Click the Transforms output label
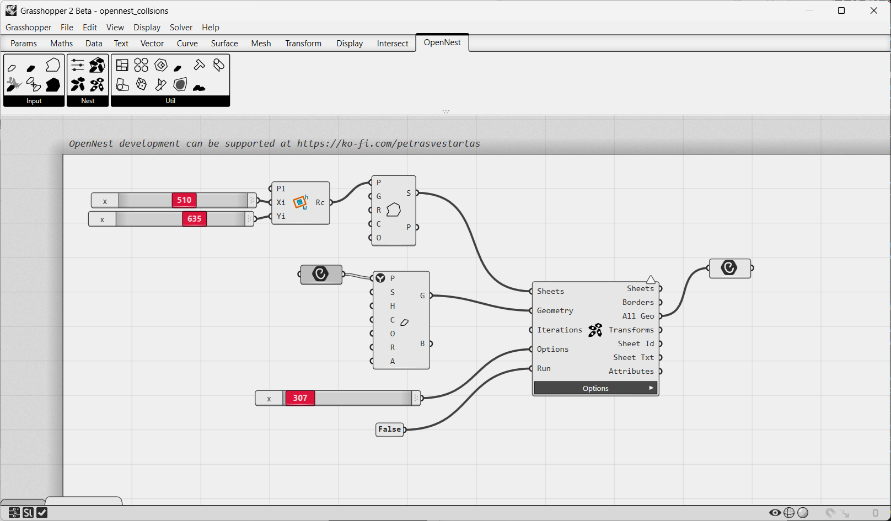Image resolution: width=891 pixels, height=521 pixels. [631, 330]
